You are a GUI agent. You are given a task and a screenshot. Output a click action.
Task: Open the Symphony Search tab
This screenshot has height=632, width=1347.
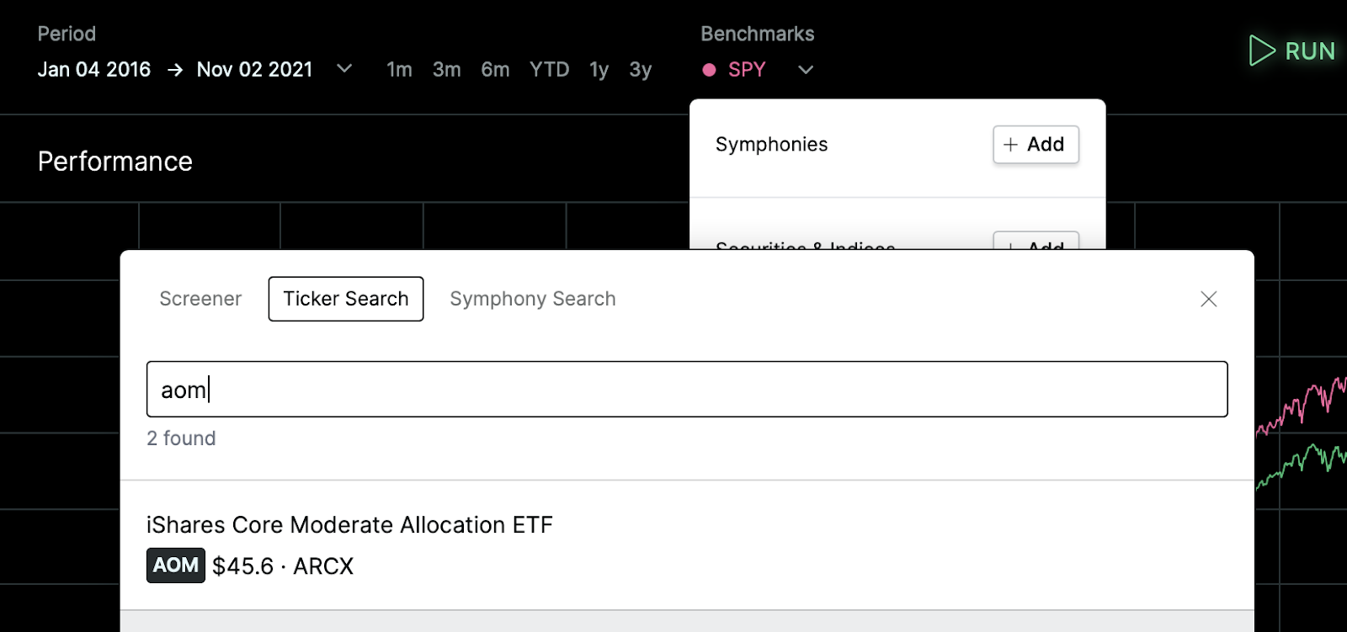coord(533,299)
